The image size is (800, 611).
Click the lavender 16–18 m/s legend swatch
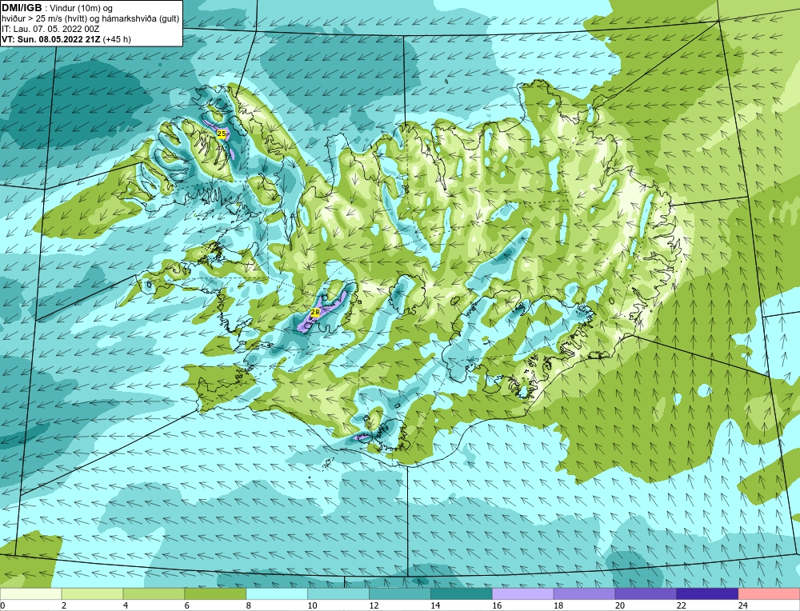point(523,594)
